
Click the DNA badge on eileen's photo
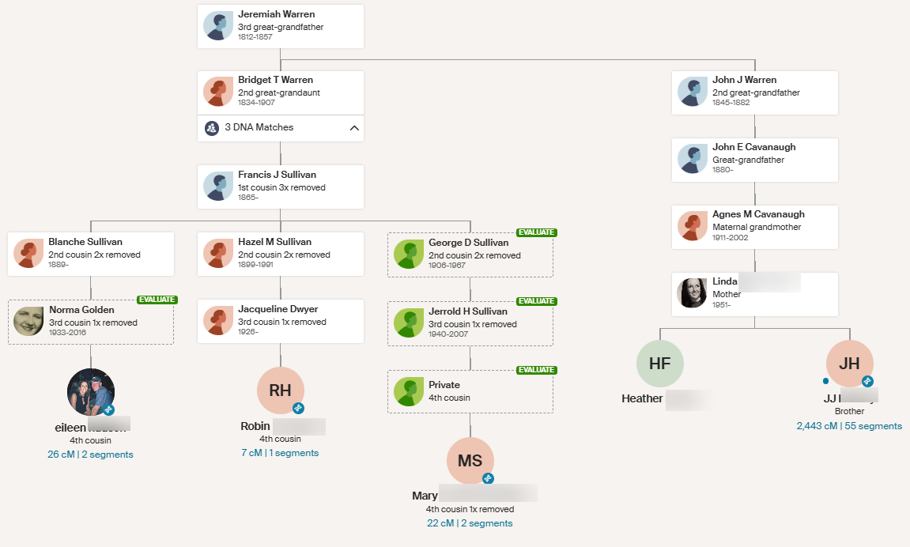(x=108, y=409)
